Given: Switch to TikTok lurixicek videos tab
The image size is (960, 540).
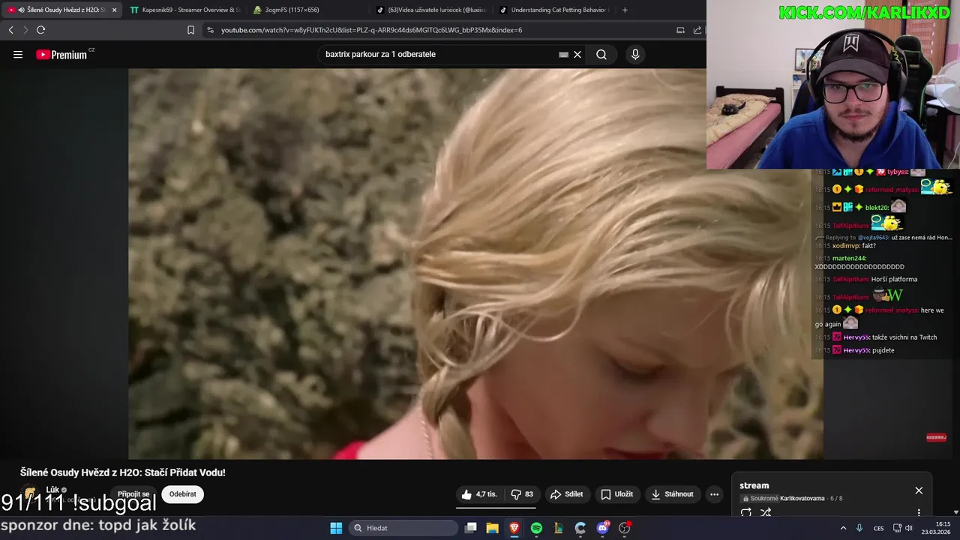Looking at the screenshot, I should (x=431, y=10).
